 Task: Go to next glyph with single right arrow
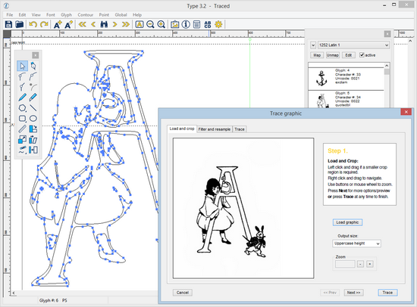click(x=114, y=24)
